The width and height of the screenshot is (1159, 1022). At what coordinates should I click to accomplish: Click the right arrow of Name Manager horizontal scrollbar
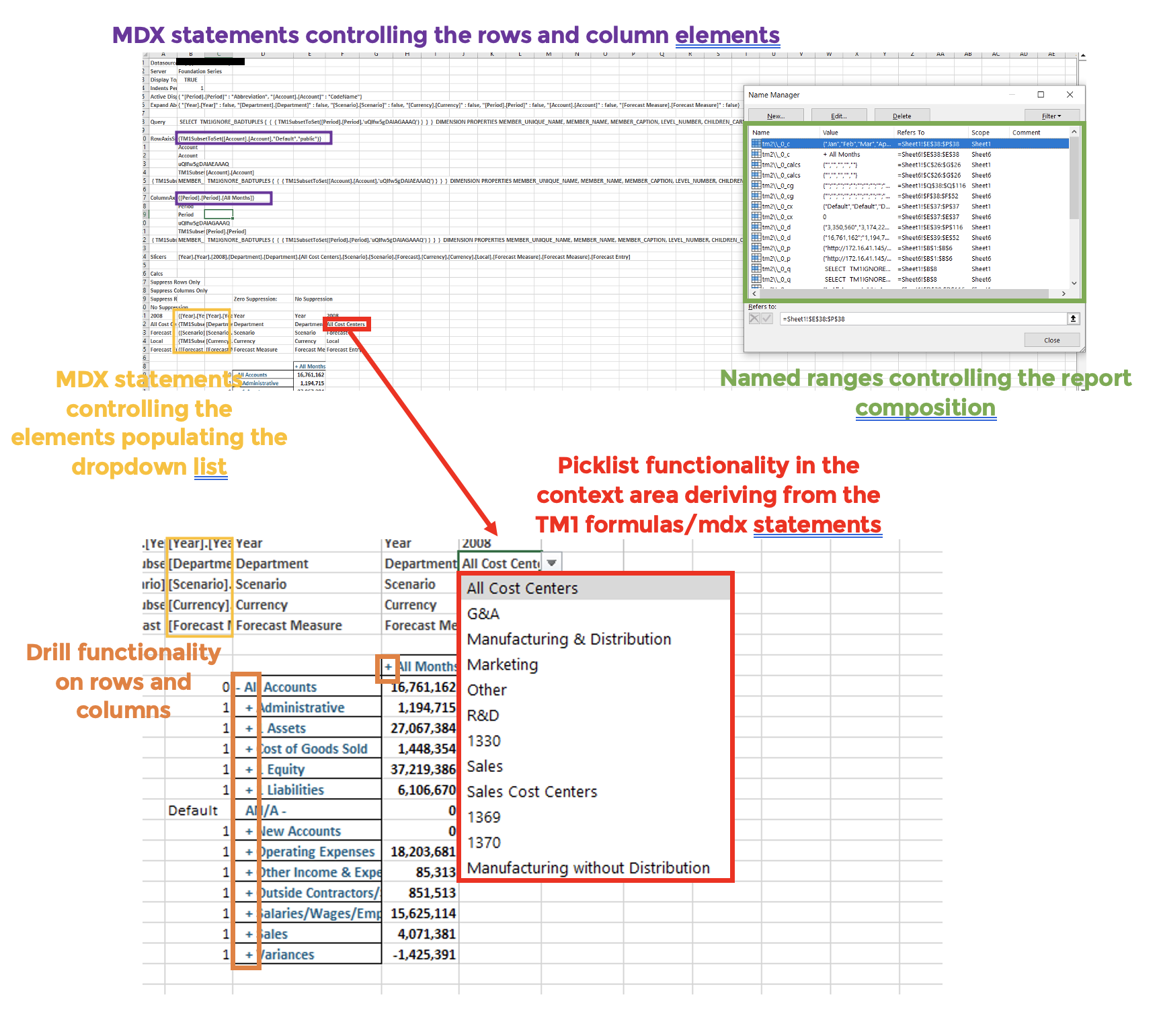tap(1064, 293)
